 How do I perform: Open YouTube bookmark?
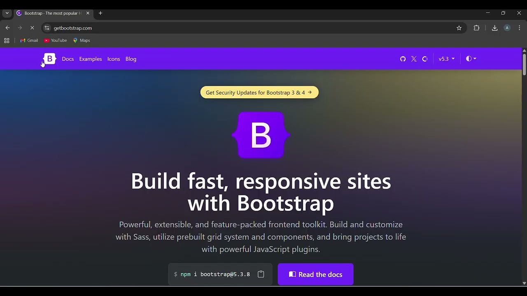[x=56, y=40]
